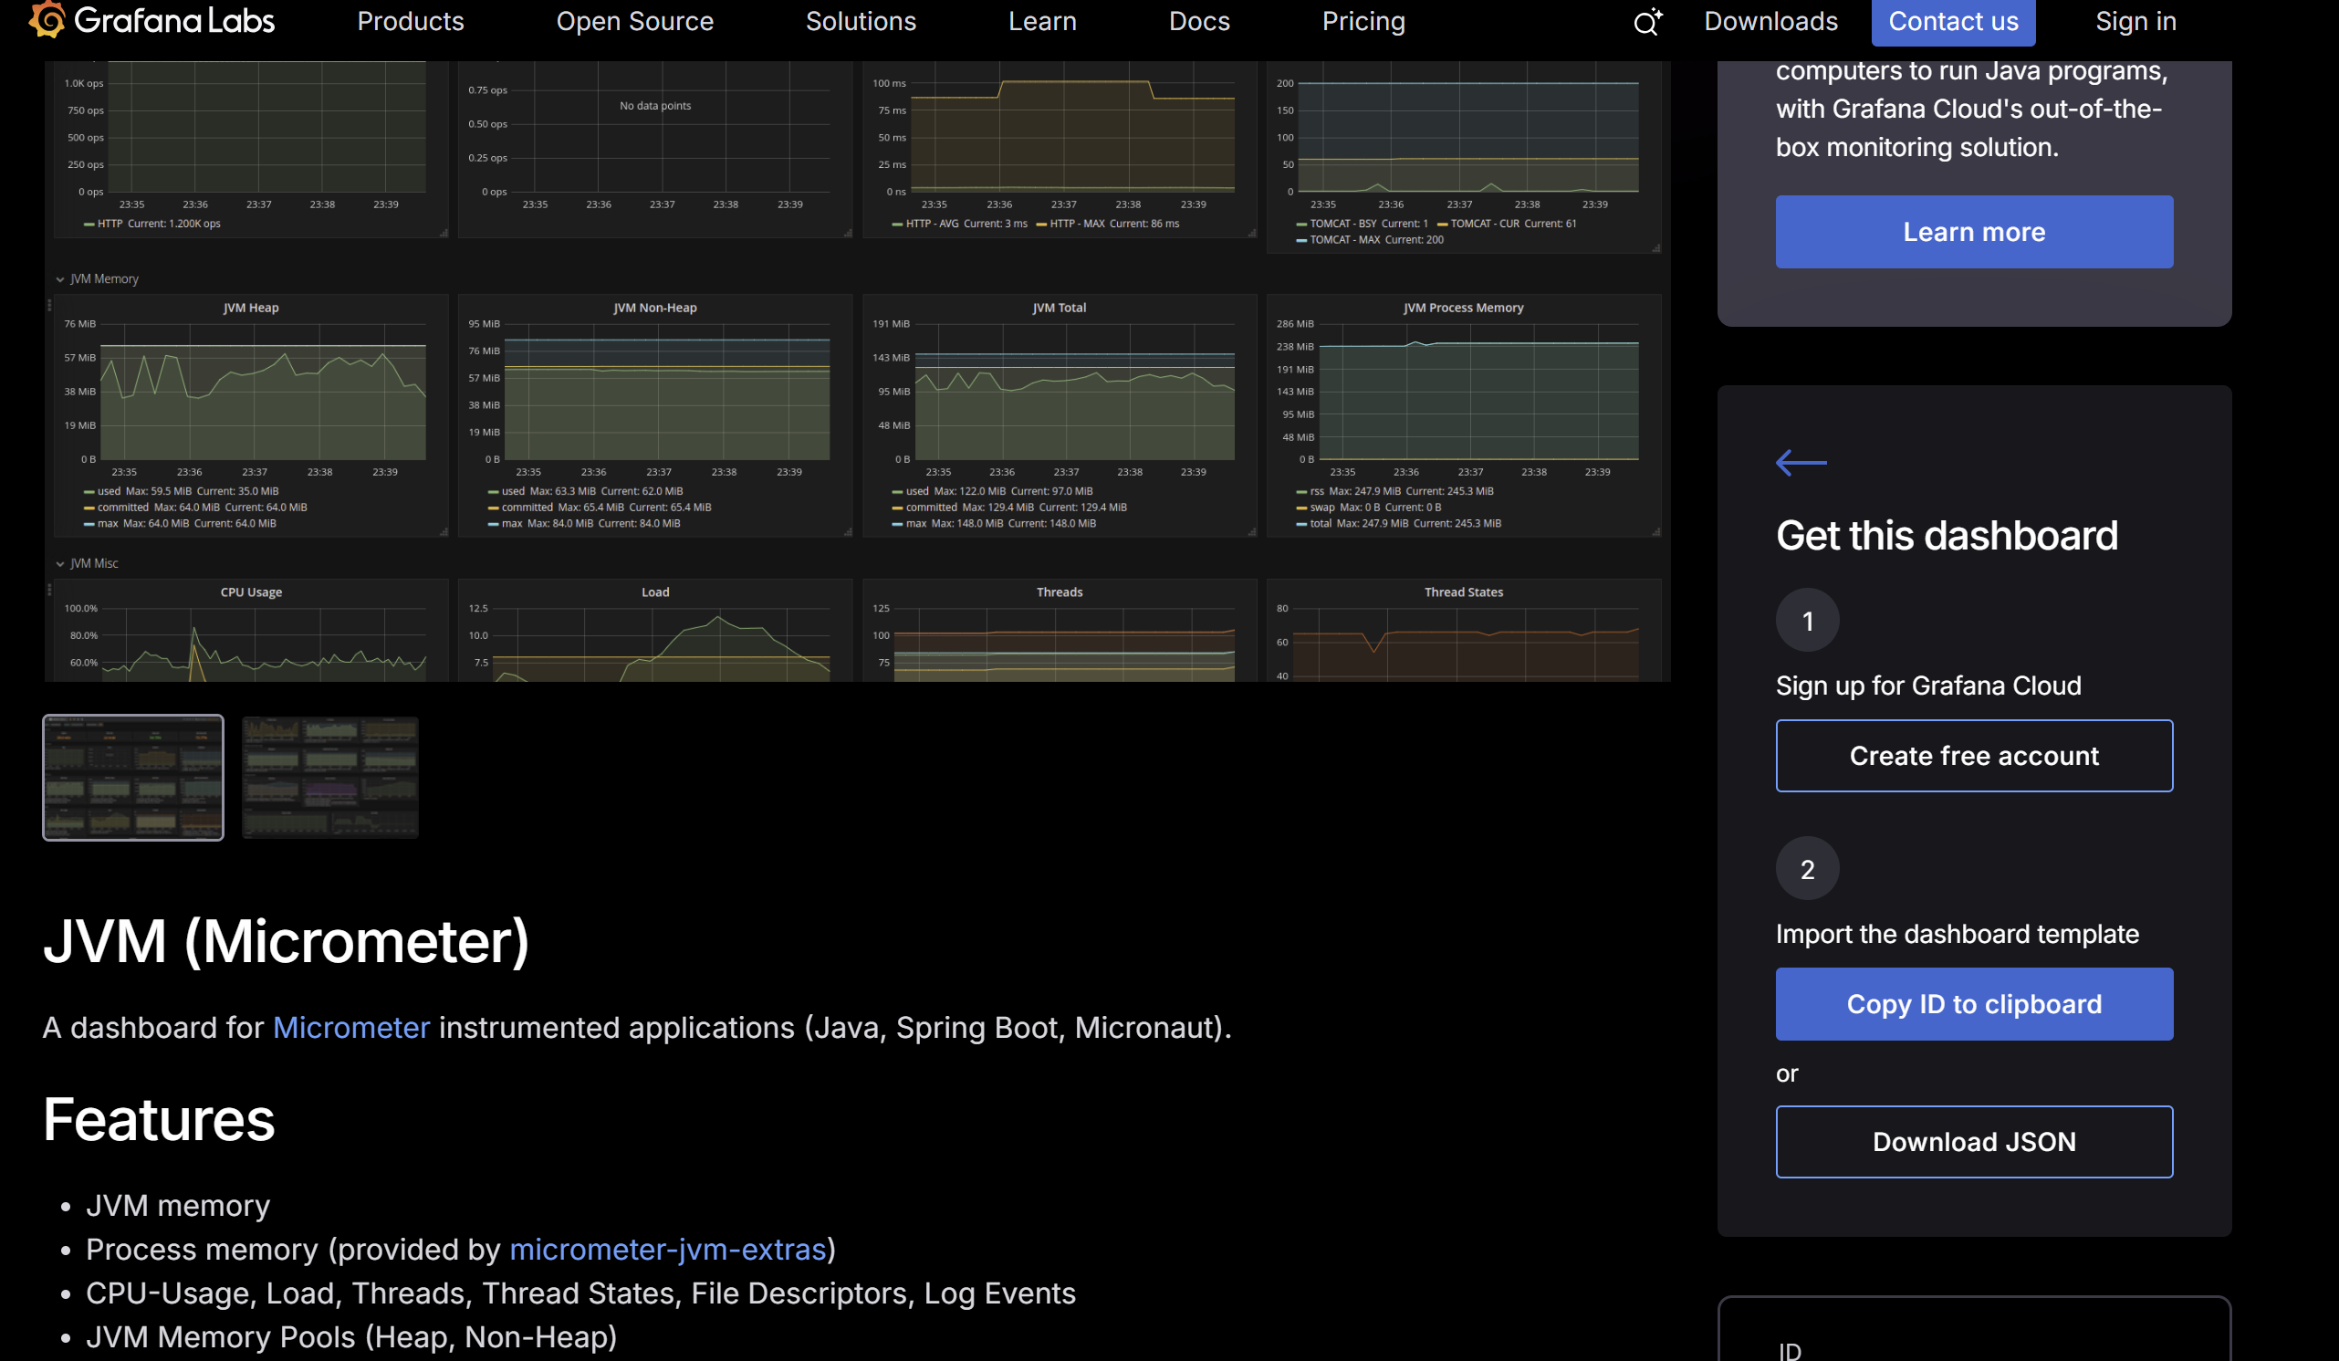Click the step 2 number circle
Screen dimensions: 2339x1361
pyautogui.click(x=1806, y=869)
